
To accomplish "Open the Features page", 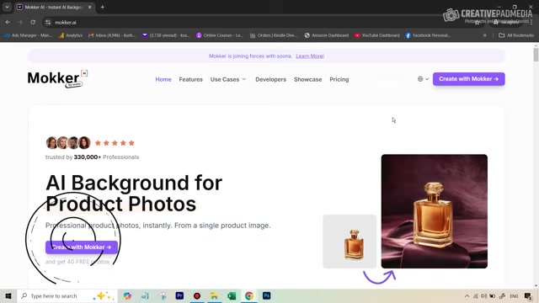I will [x=191, y=79].
